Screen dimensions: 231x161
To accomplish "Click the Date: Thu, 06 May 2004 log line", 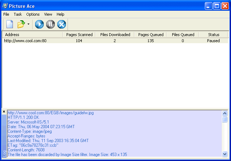I will (x=41, y=127).
